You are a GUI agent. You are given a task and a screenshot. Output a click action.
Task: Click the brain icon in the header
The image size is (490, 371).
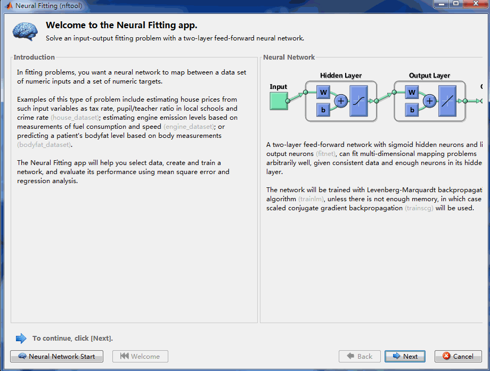(25, 31)
